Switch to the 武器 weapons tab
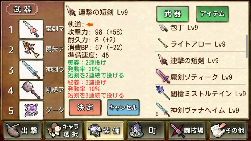This screenshot has height=141, width=251. point(173,14)
